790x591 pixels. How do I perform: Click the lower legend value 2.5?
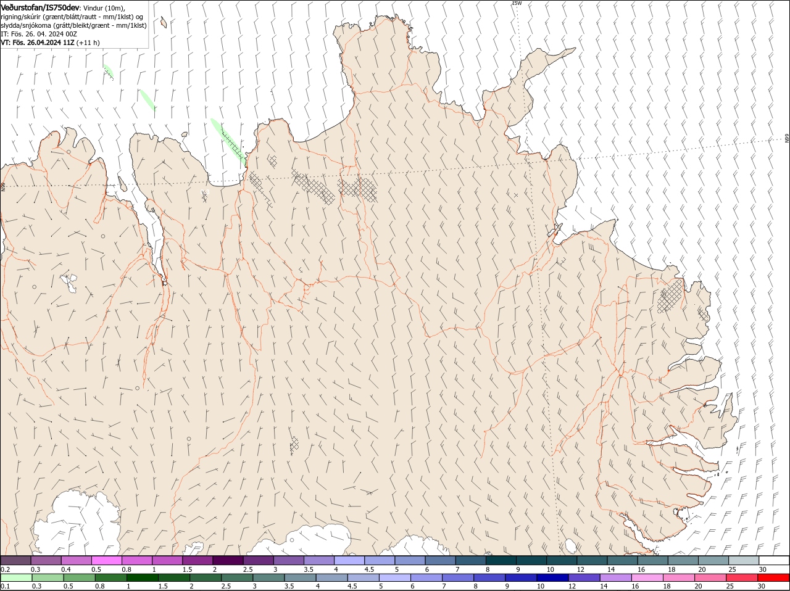tap(226, 586)
